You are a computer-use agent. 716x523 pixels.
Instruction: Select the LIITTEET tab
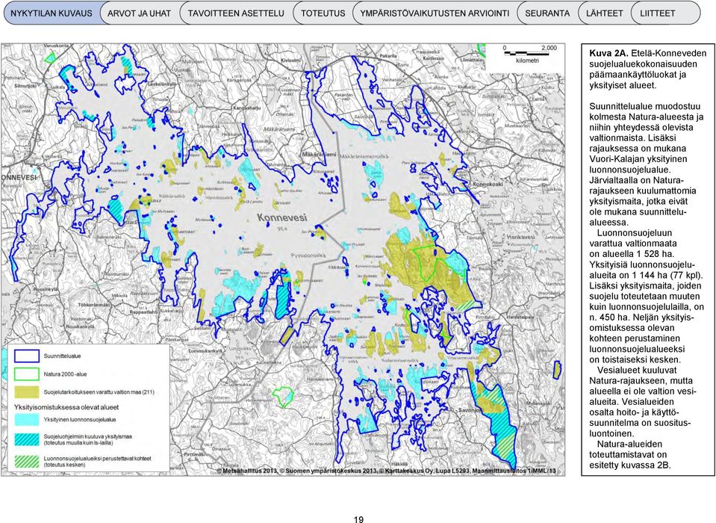click(x=664, y=13)
